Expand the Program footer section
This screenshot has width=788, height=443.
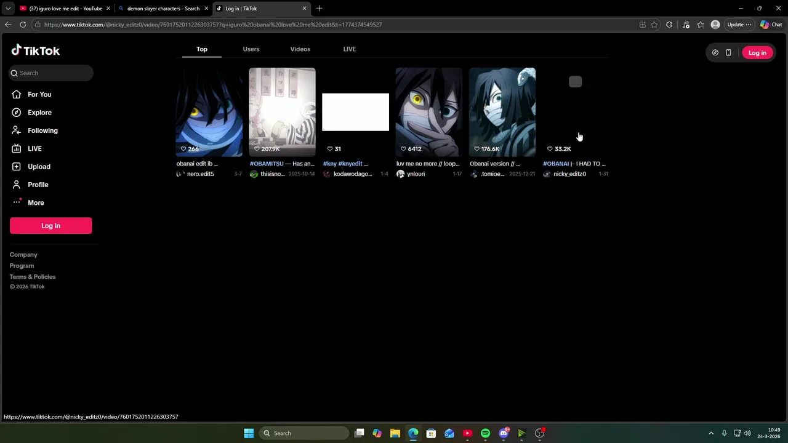pyautogui.click(x=22, y=266)
